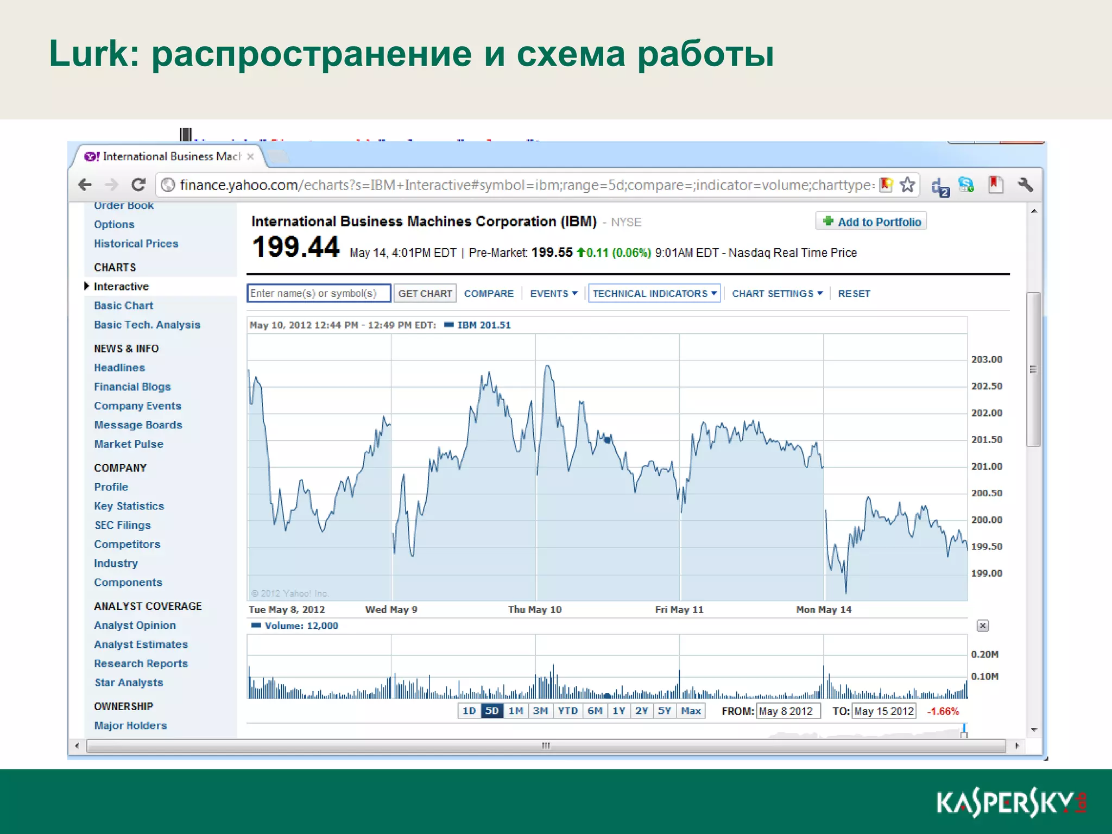The width and height of the screenshot is (1112, 834).
Task: Reload the page with refresh icon
Action: tap(138, 185)
